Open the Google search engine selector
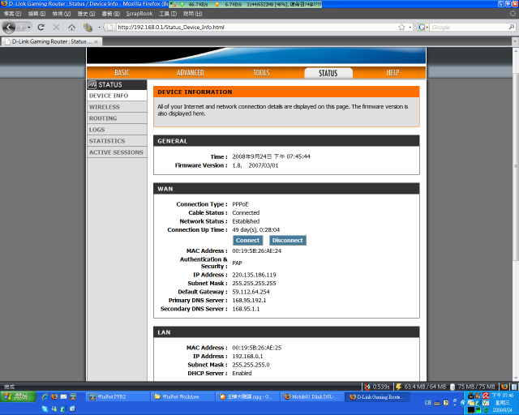 click(x=423, y=27)
